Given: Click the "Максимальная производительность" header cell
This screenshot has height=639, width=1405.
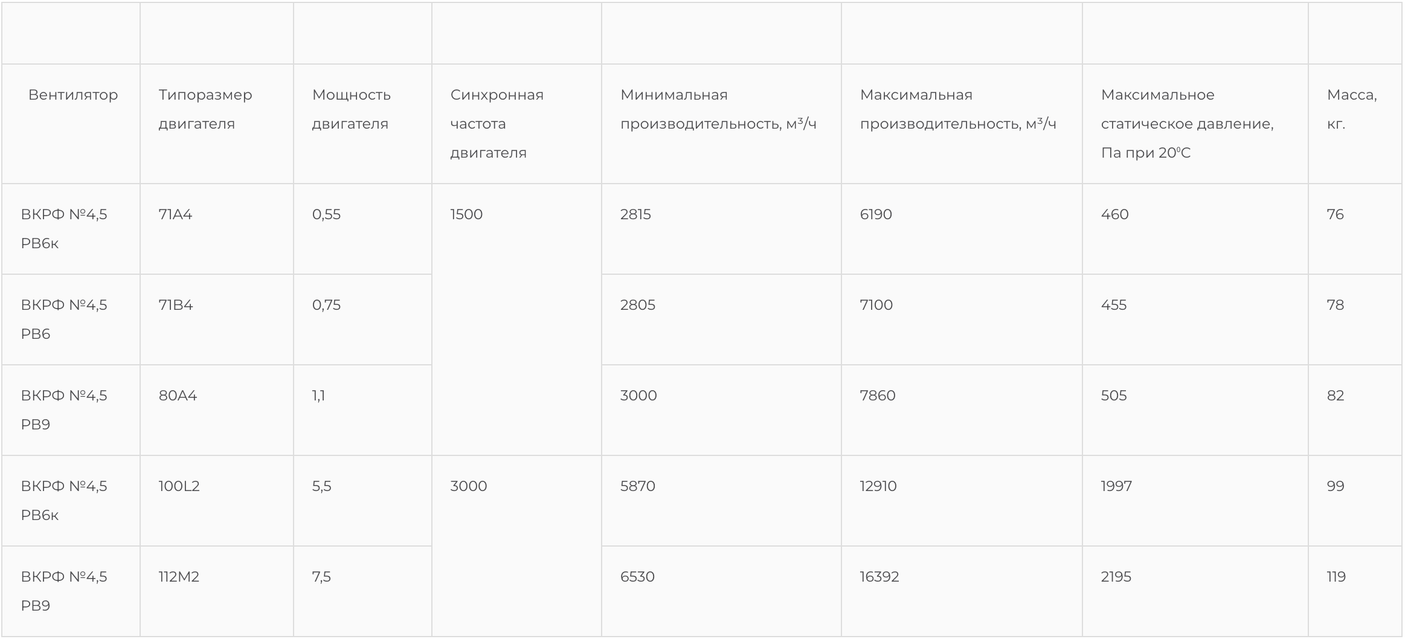Looking at the screenshot, I should (958, 109).
